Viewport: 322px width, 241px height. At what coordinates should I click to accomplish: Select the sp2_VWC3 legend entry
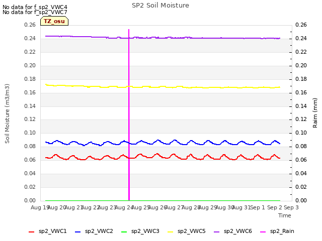click(140, 231)
